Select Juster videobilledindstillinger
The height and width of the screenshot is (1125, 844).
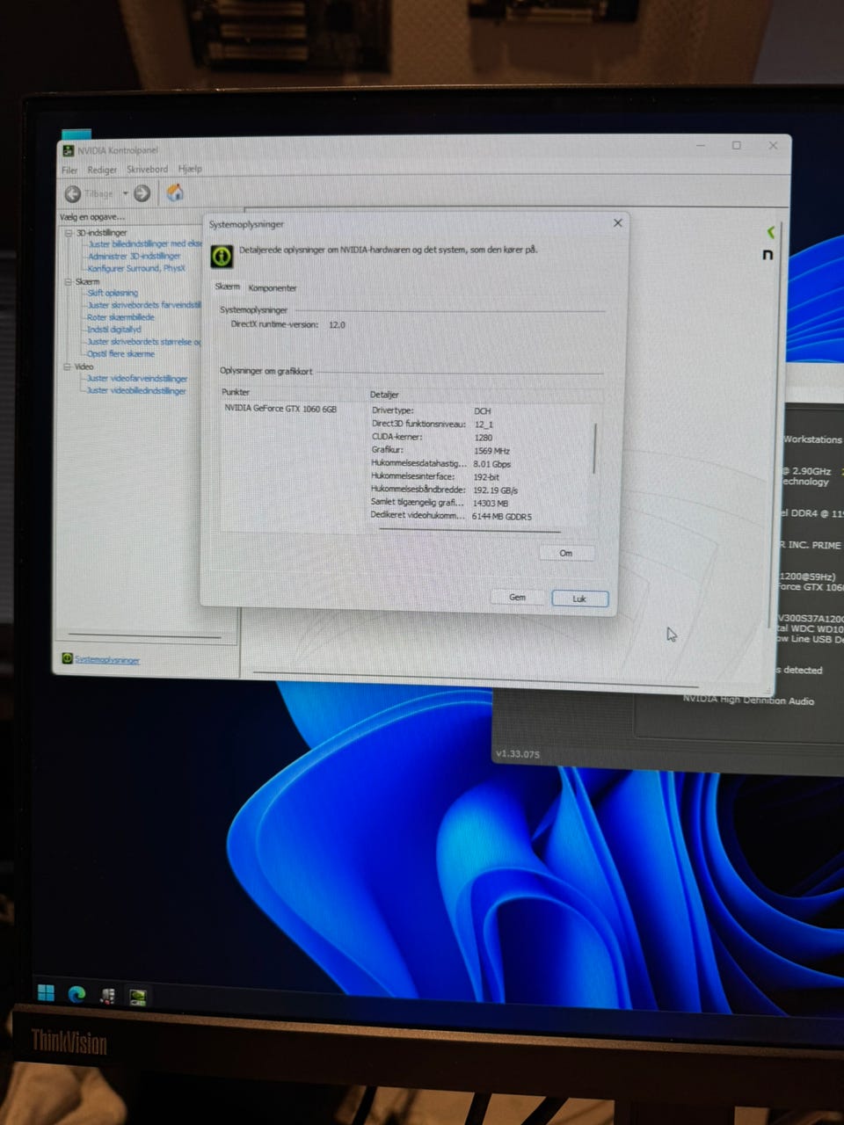pos(135,390)
